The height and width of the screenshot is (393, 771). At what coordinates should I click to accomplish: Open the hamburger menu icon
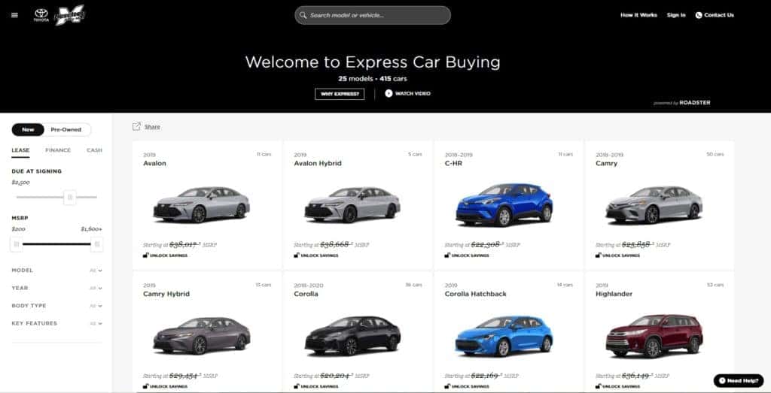click(14, 15)
